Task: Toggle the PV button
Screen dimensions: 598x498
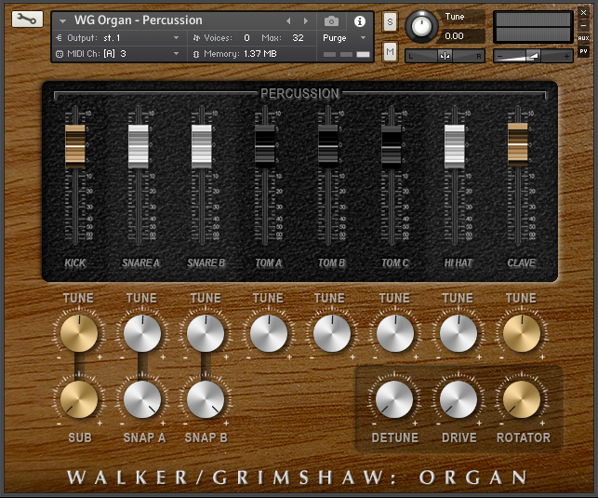Action: tap(583, 51)
